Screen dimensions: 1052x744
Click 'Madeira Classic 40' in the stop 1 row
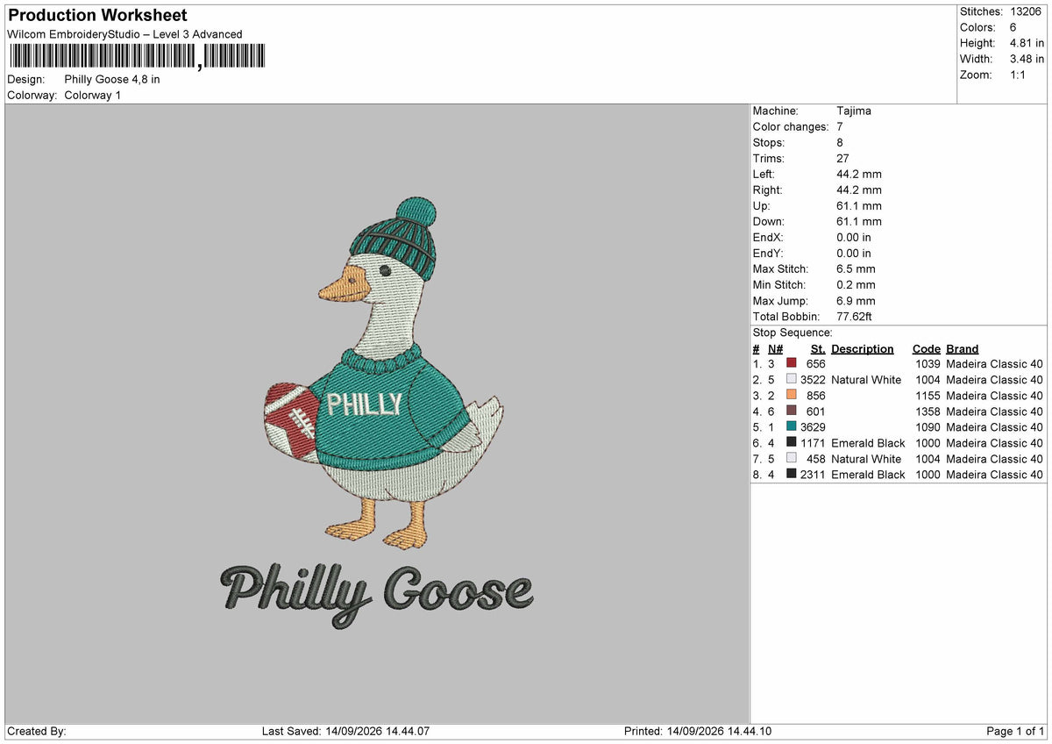point(995,364)
